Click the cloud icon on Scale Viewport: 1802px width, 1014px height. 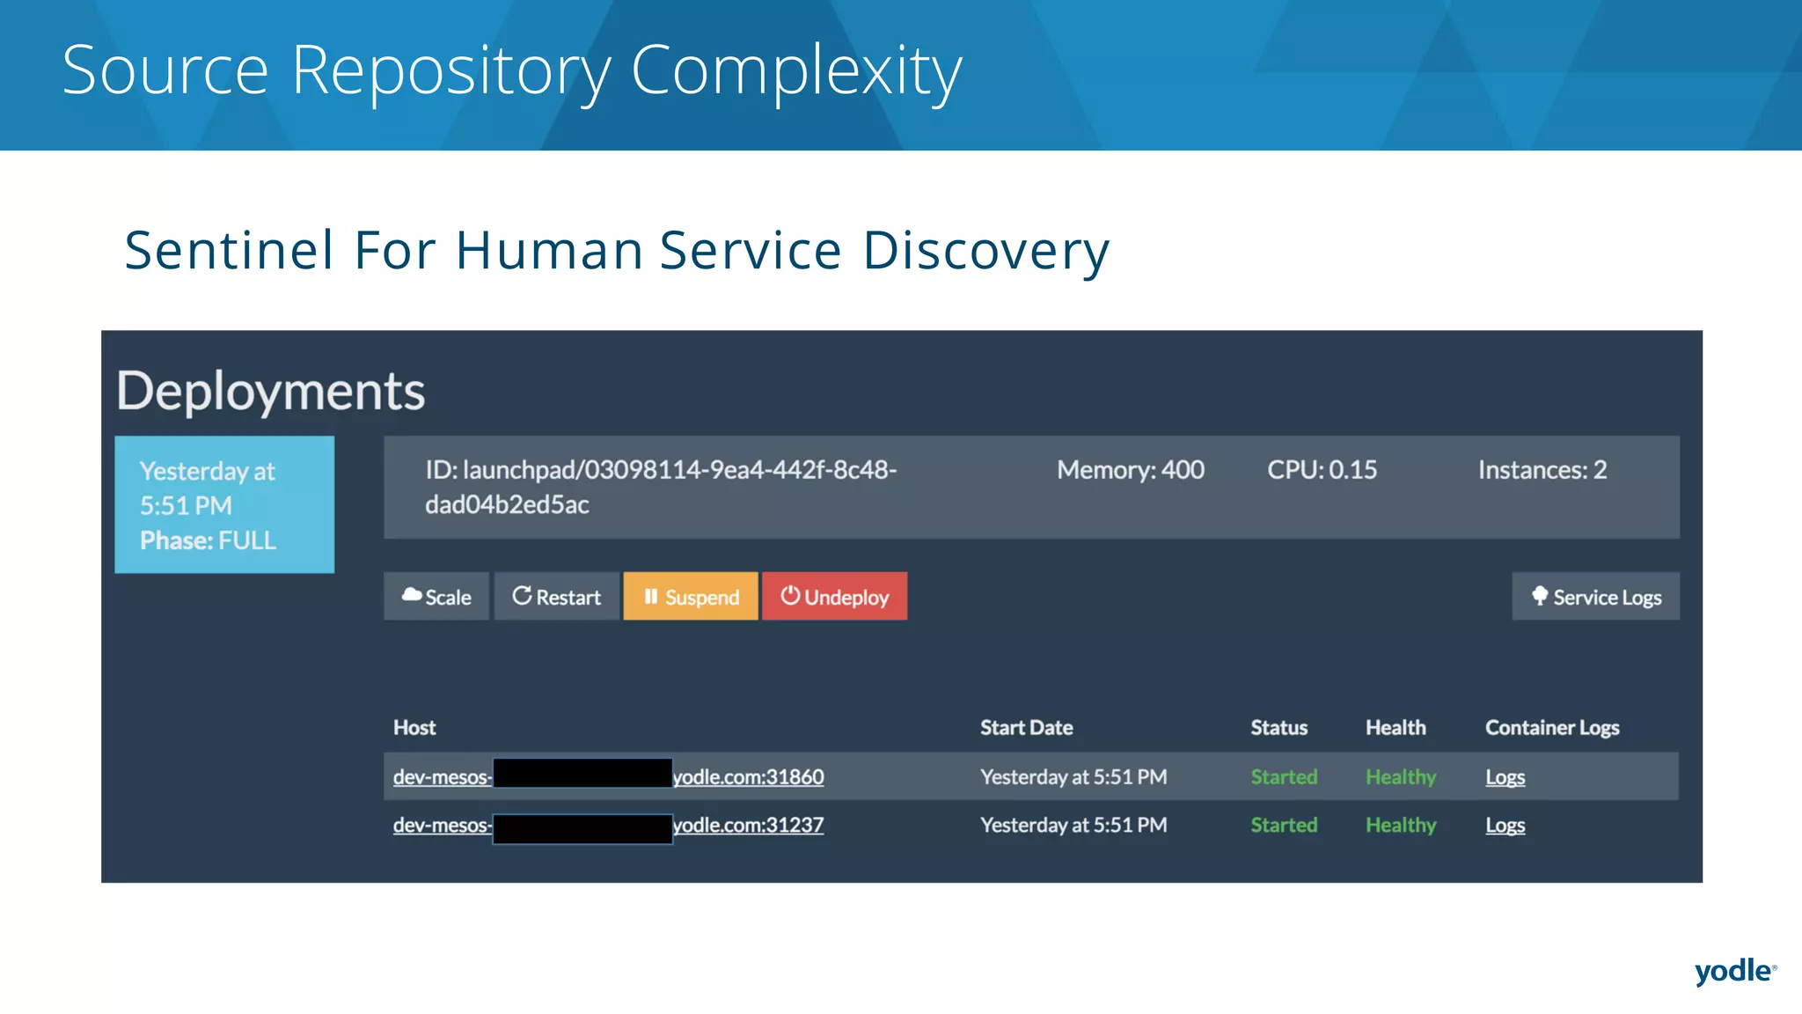tap(412, 596)
